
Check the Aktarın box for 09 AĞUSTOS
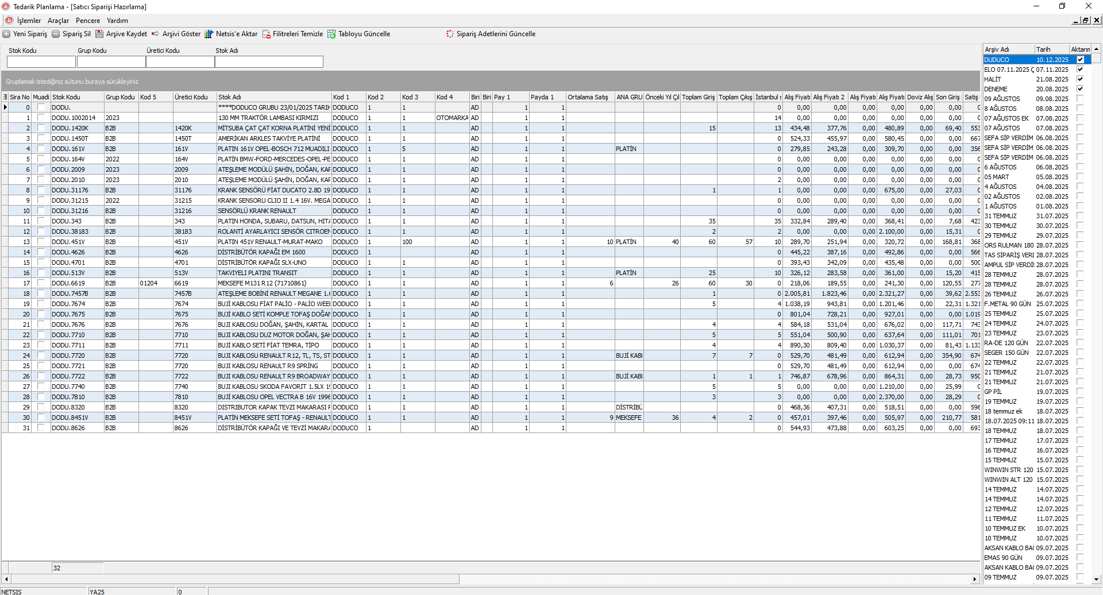click(1080, 99)
